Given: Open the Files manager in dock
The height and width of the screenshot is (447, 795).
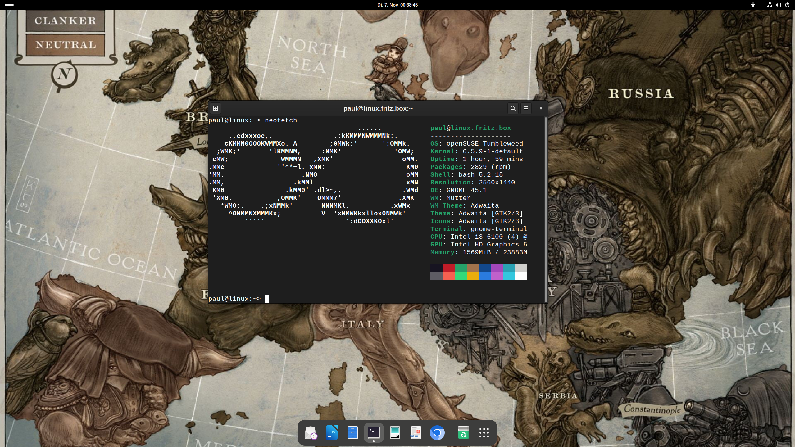Looking at the screenshot, I should (x=352, y=433).
